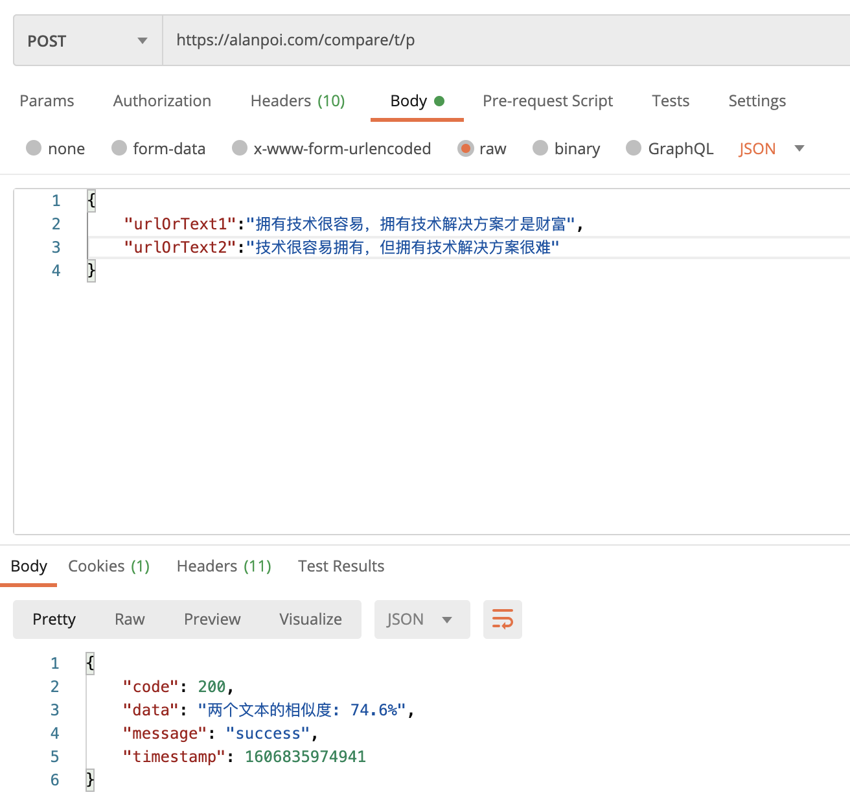Click the "data" similarity 74.6% response line

coord(268,710)
